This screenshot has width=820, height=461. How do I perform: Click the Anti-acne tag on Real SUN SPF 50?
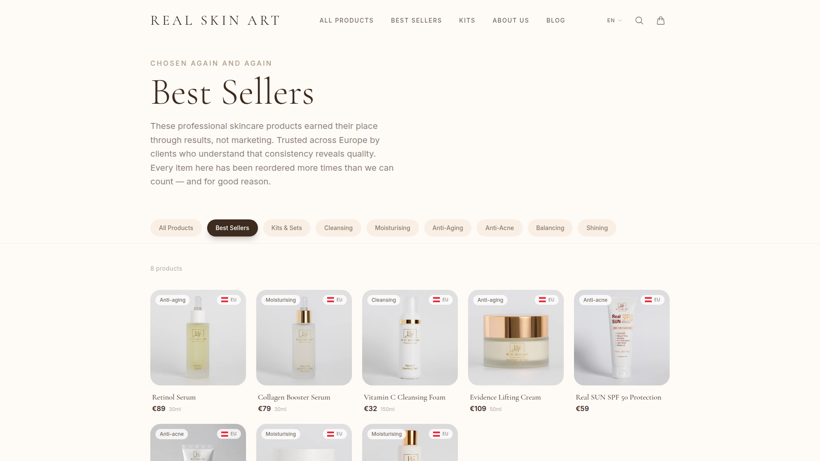click(595, 300)
